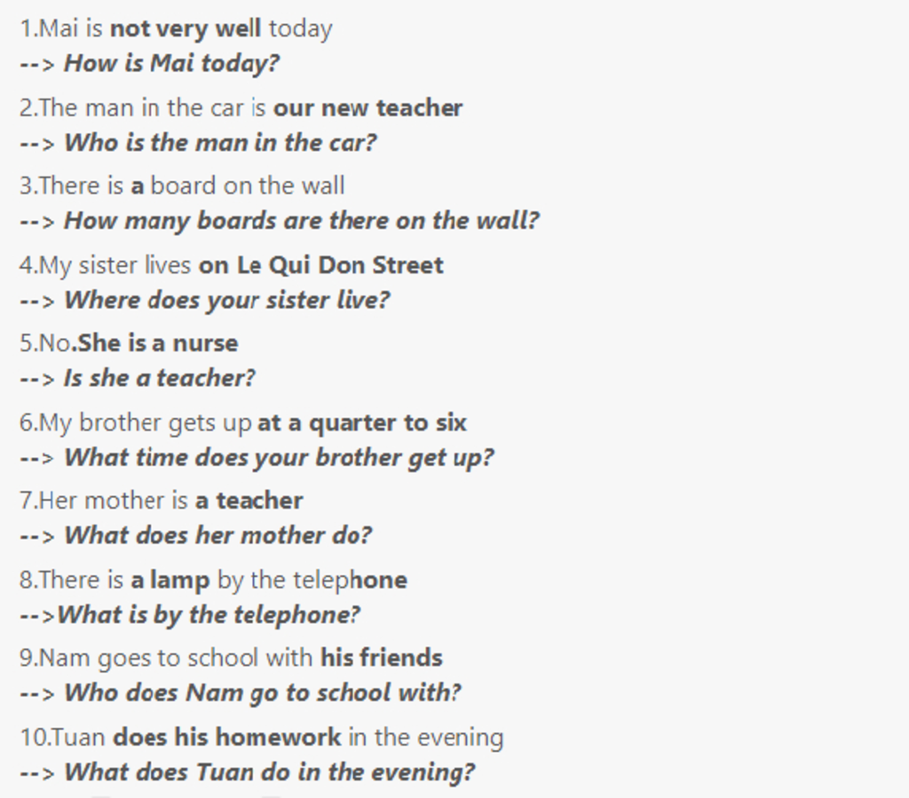Select the question "Who is the man in the car?"

220,142
